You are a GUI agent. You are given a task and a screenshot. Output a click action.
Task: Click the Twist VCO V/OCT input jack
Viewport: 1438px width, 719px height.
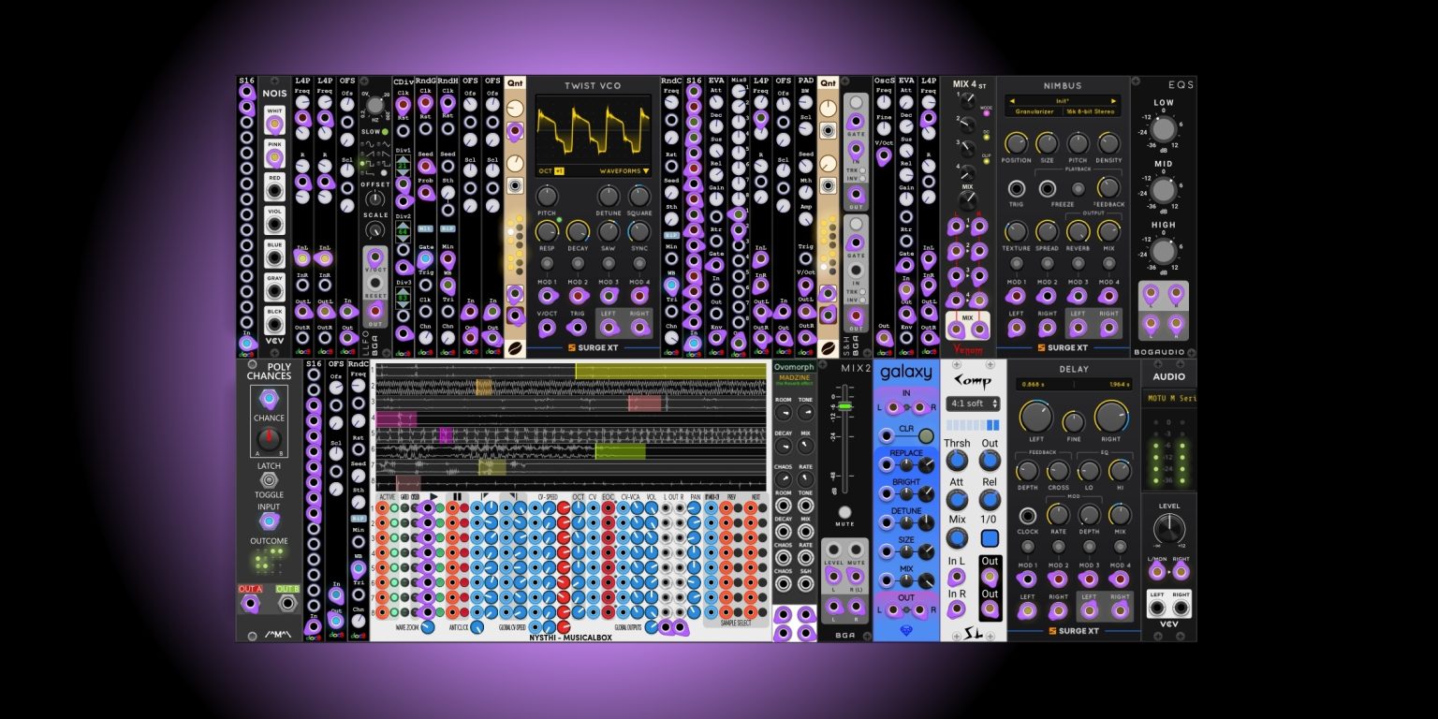tap(547, 327)
